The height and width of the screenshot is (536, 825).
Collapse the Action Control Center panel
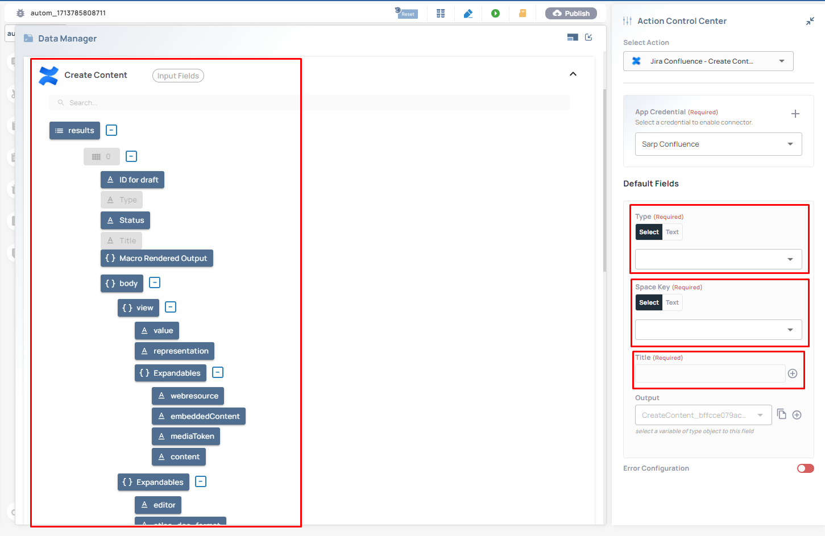pos(810,21)
